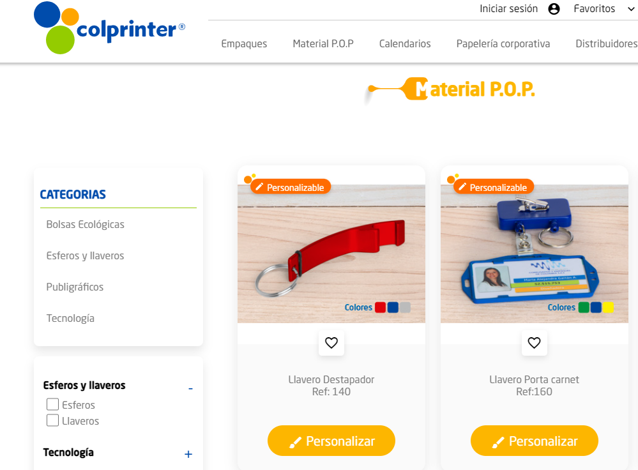Click the Personalizable badge on Llavero Porta carnet

pos(494,187)
